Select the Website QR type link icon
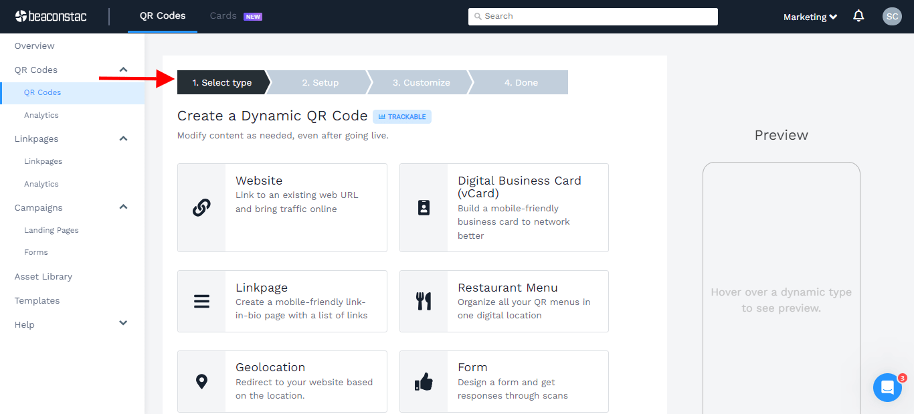Image resolution: width=914 pixels, height=414 pixels. tap(201, 207)
